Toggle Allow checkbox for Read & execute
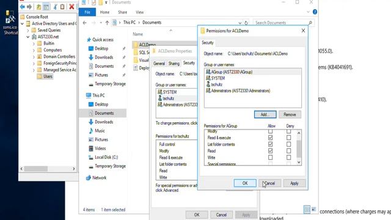This screenshot has height=220, width=391. [270, 137]
